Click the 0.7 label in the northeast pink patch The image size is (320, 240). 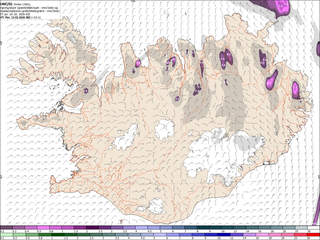coord(269,84)
